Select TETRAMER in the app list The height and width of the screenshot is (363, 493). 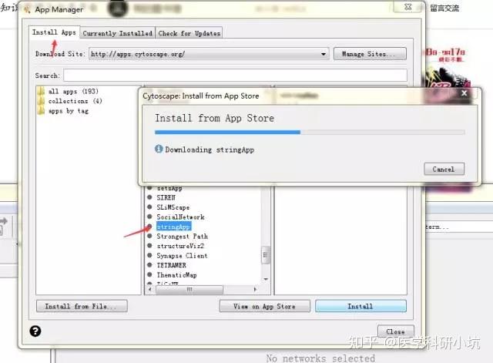(171, 265)
